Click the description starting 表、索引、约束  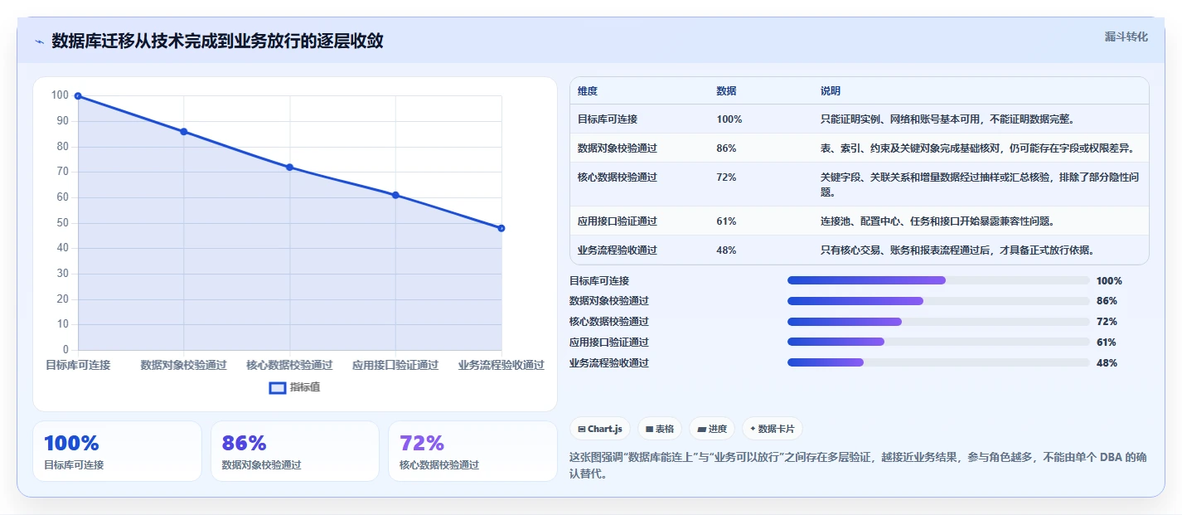pyautogui.click(x=977, y=148)
